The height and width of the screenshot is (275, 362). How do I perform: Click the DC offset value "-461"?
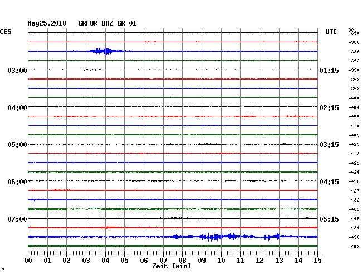[354, 209]
